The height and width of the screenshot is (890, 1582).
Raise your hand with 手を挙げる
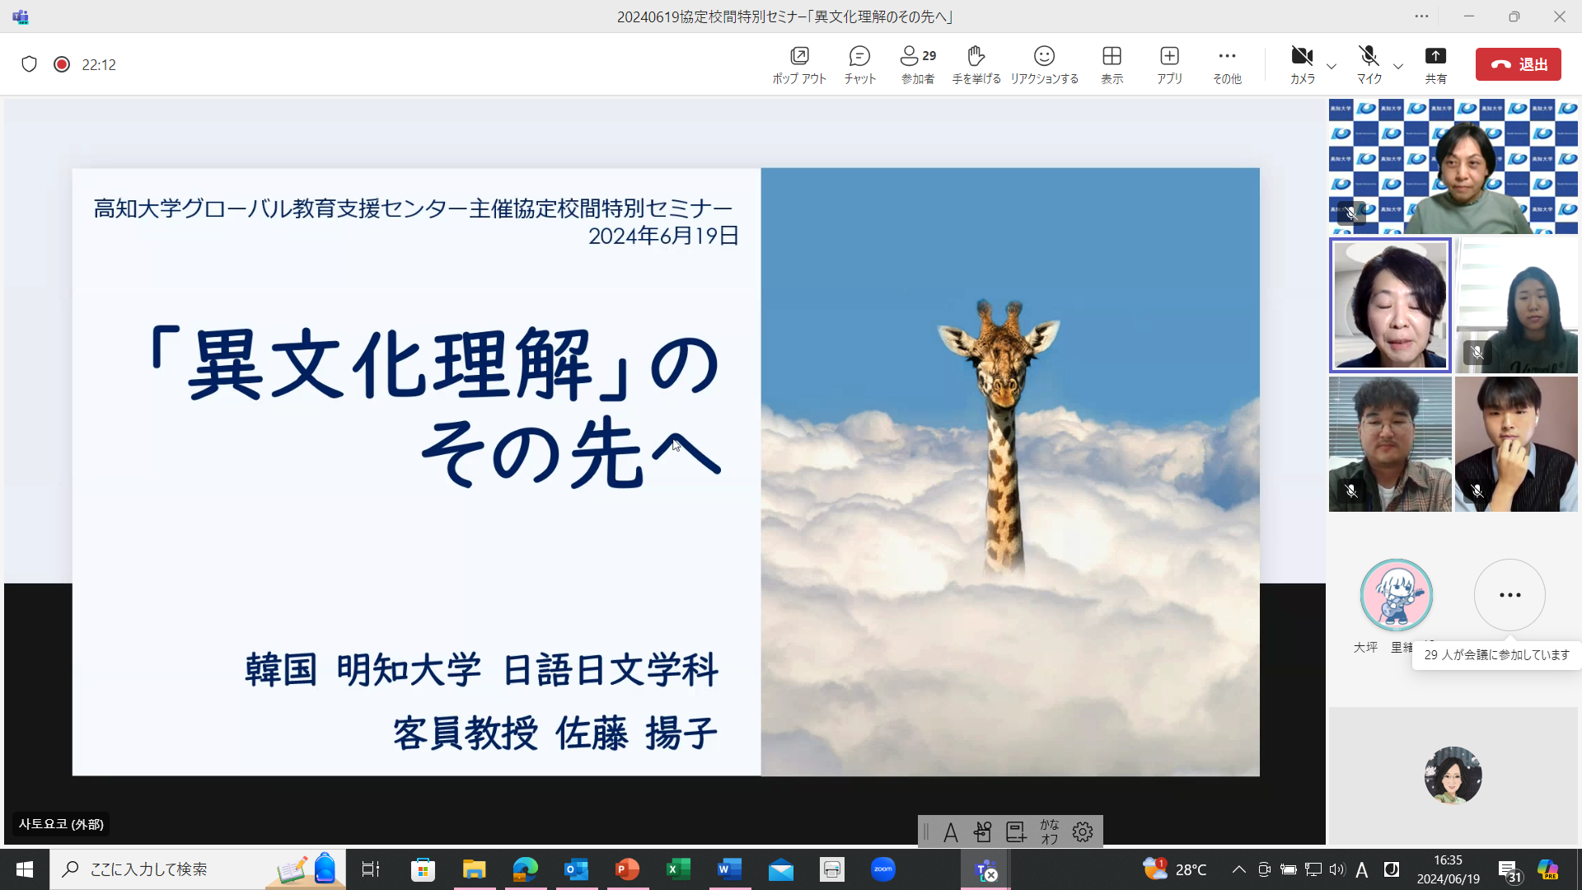point(976,64)
